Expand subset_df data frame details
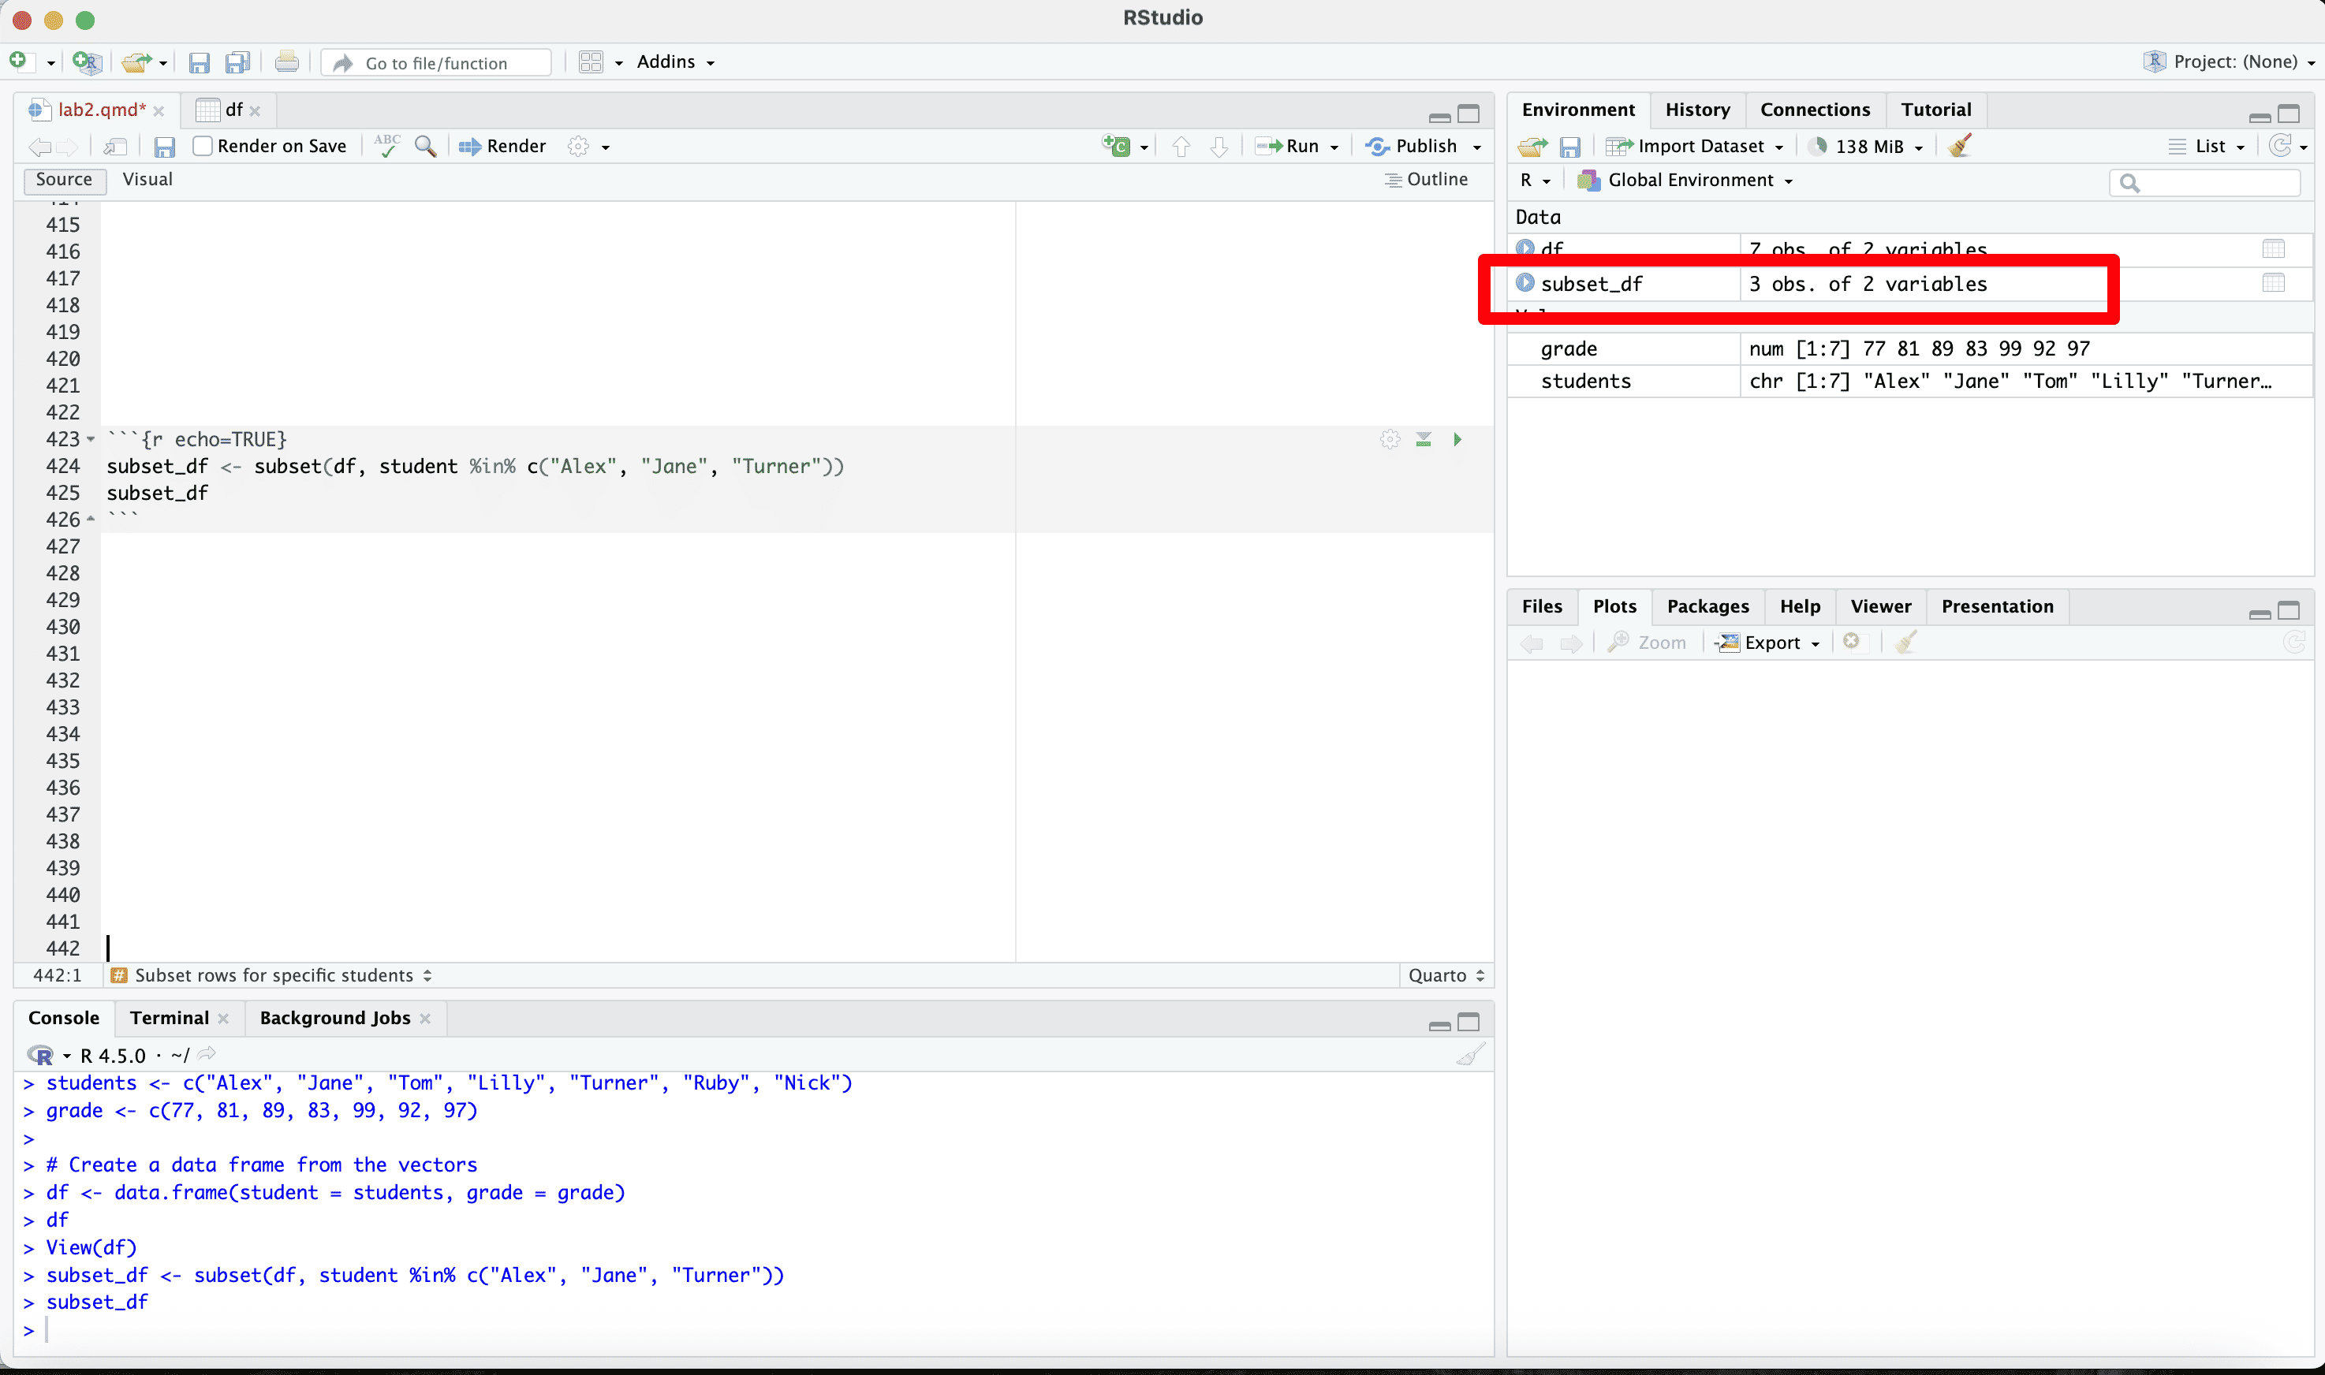This screenshot has width=2325, height=1375. click(1524, 282)
